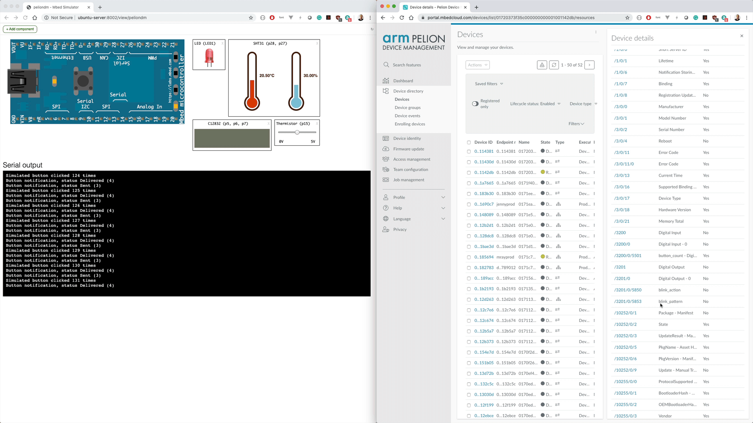The width and height of the screenshot is (753, 423).
Task: Click the Add component button
Action: pyautogui.click(x=20, y=29)
